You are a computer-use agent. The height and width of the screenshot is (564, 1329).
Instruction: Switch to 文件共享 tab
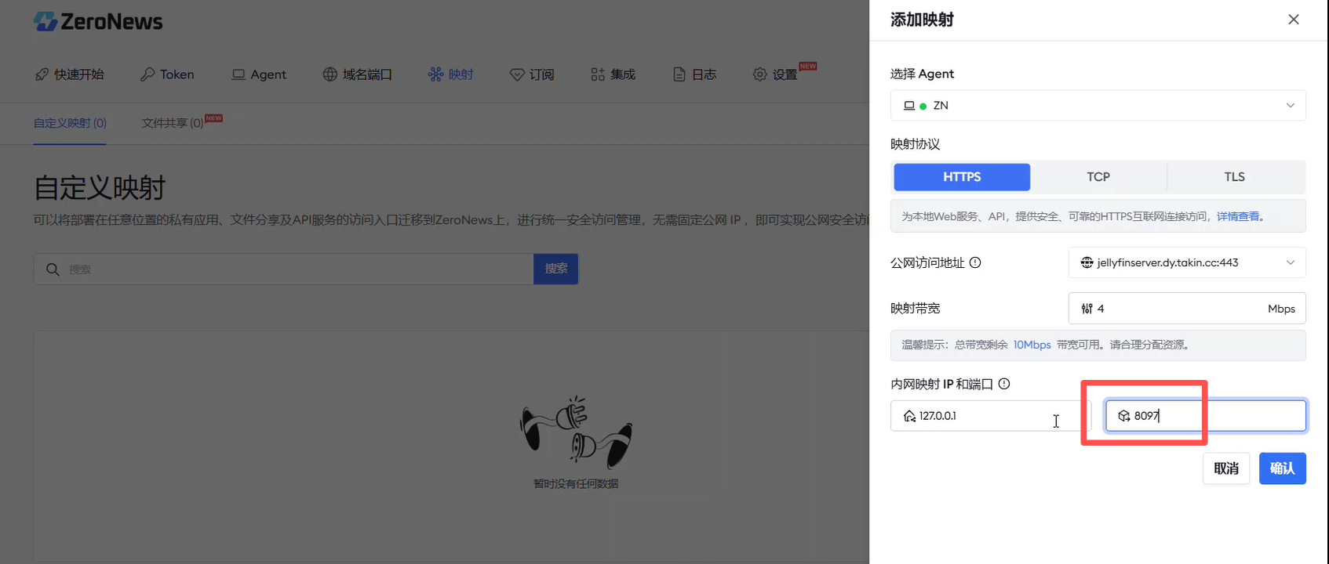coord(173,123)
